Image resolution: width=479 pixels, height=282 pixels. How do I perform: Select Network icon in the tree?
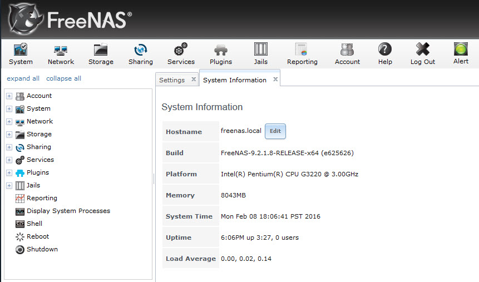click(x=20, y=122)
